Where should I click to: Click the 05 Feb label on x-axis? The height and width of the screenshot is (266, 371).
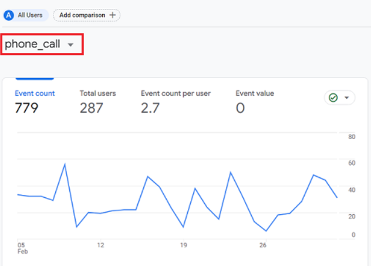pyautogui.click(x=21, y=248)
